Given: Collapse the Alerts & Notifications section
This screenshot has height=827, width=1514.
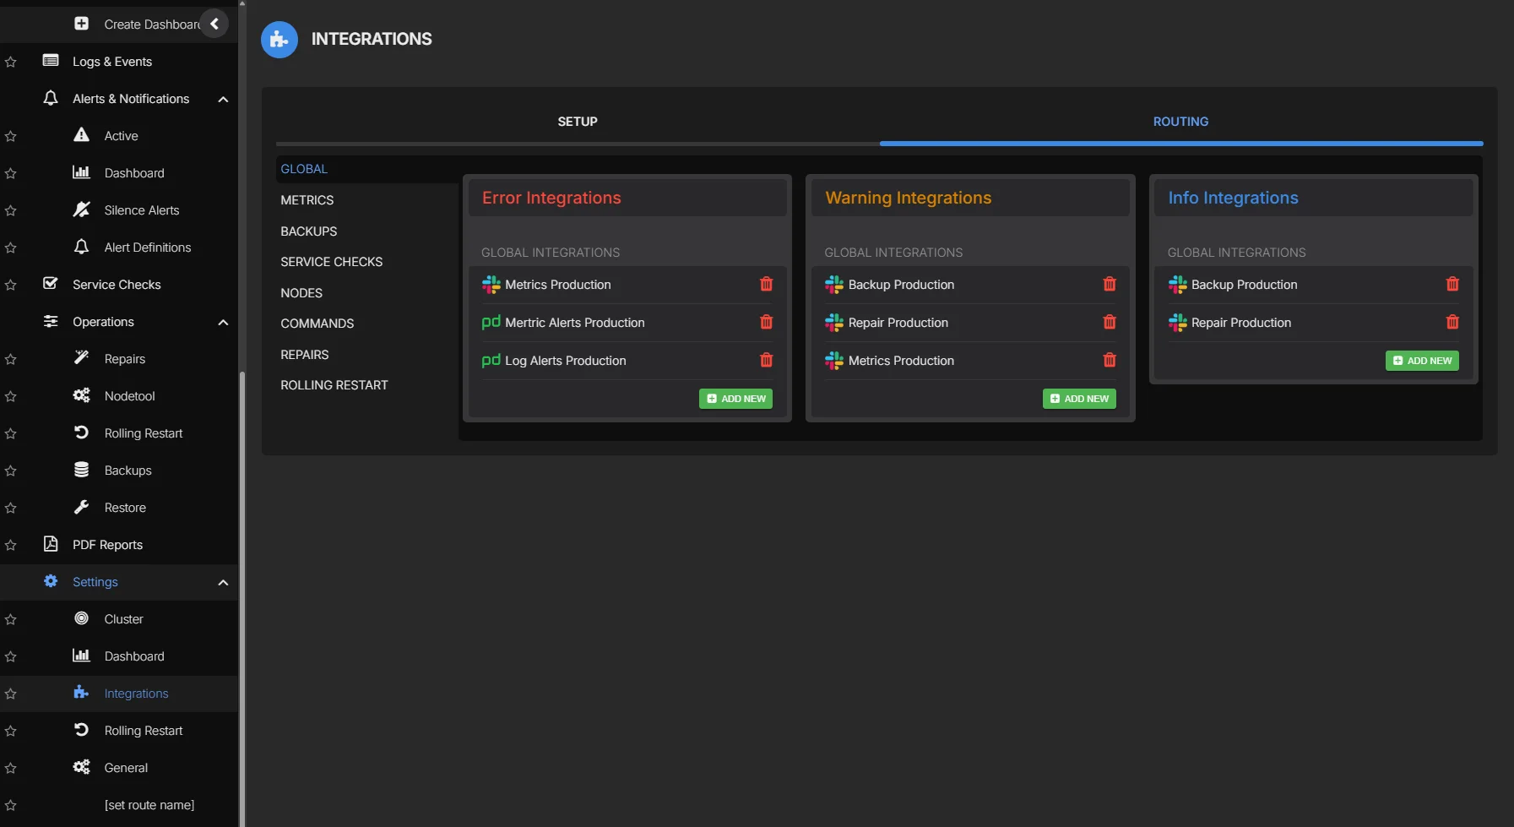Looking at the screenshot, I should 223,99.
